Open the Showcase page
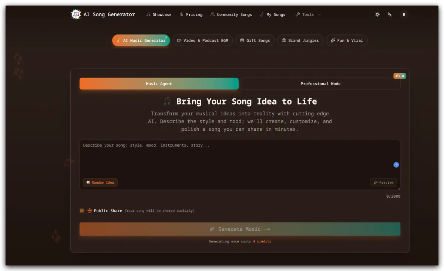This screenshot has width=444, height=271. tap(159, 14)
